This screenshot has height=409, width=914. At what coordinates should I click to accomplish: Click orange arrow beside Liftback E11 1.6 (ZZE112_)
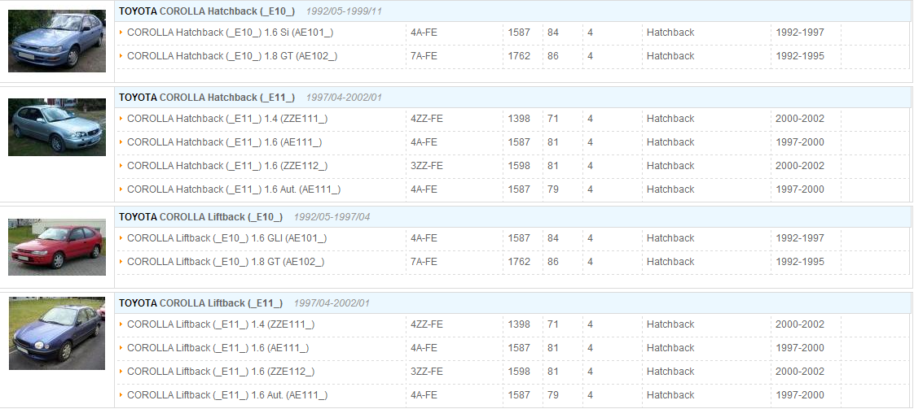click(121, 371)
